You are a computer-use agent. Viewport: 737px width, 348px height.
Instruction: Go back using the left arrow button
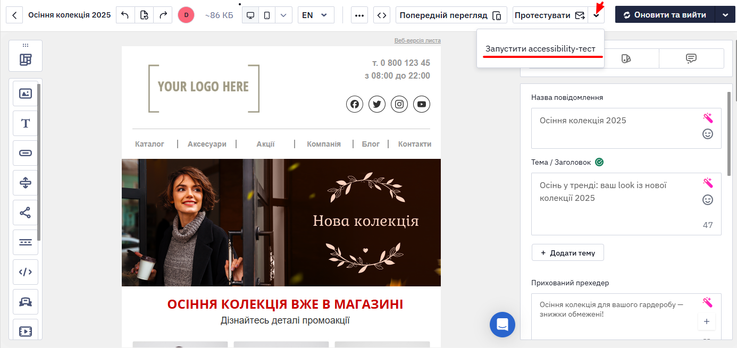[x=14, y=15]
